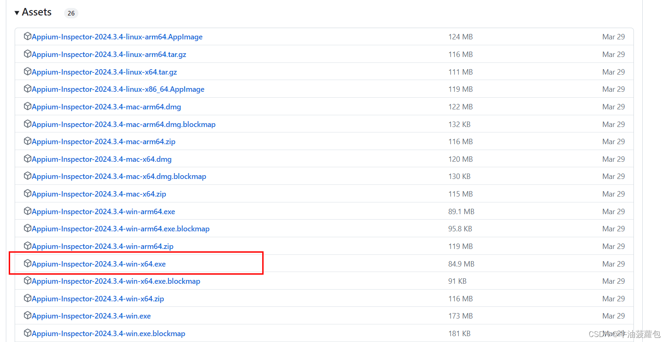Screen dimensions: 667x342
Task: Click package icon for linux-x86_64.AppImage
Action: pos(28,89)
